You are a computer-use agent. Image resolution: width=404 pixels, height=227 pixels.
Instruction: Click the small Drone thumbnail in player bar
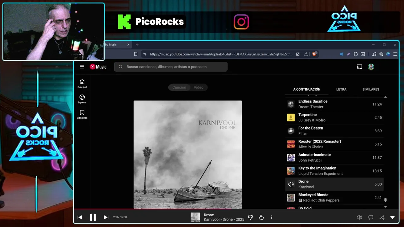[195, 217]
